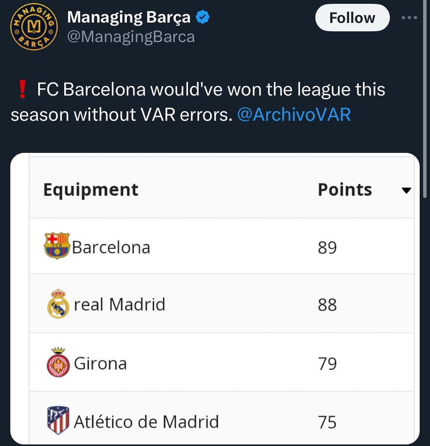Click the blue verified badge

(x=202, y=17)
